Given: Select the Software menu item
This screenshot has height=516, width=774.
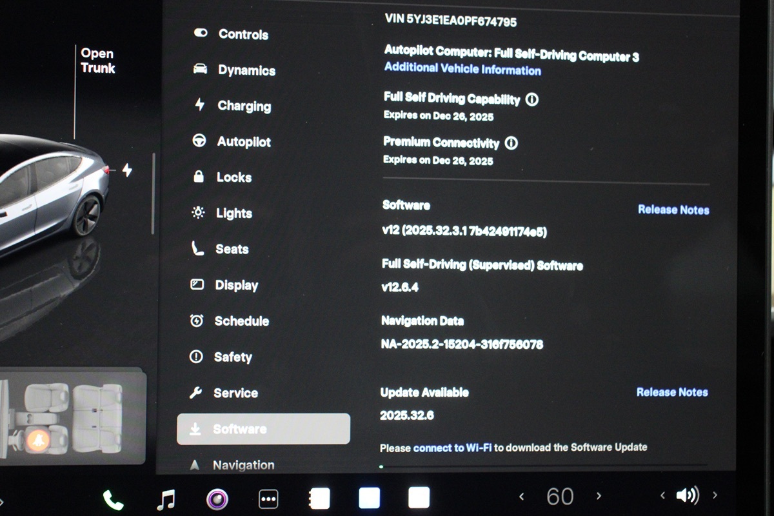Looking at the screenshot, I should point(263,429).
